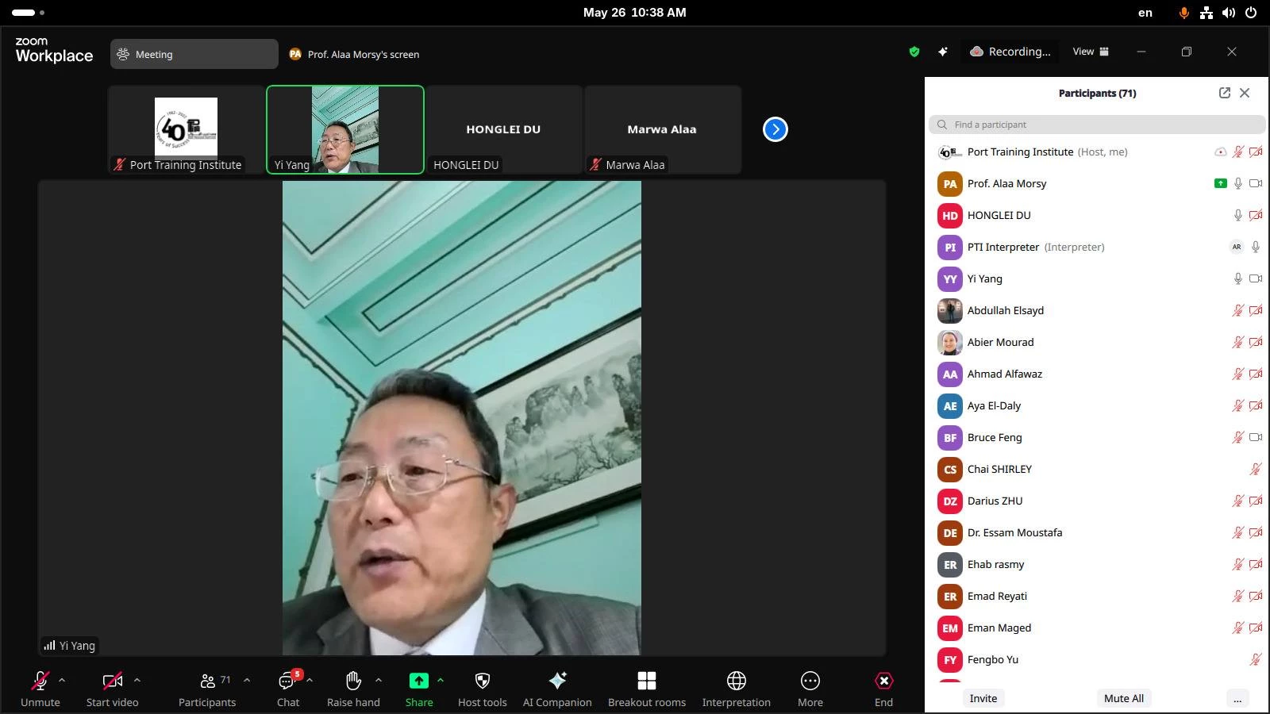Click the network icon in system tray
Viewport: 1270px width, 714px height.
click(x=1206, y=13)
